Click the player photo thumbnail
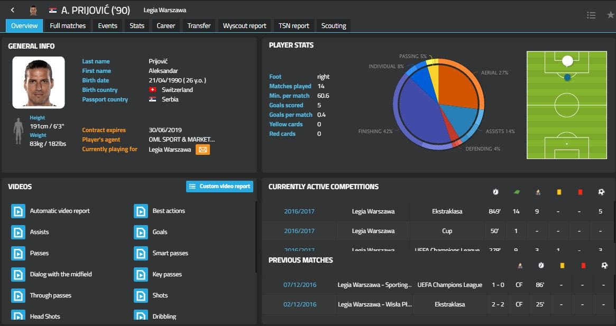 coord(39,82)
